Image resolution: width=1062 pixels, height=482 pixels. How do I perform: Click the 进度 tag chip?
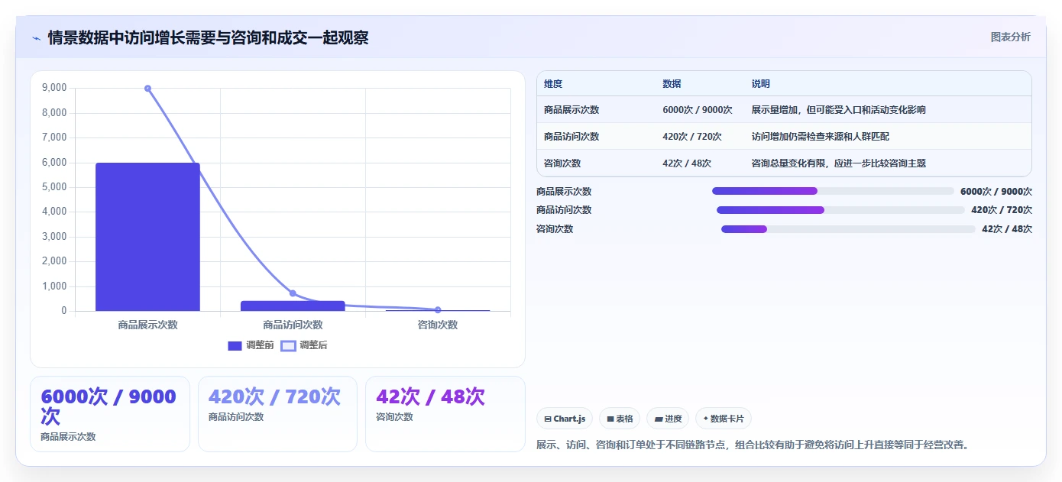click(x=668, y=419)
